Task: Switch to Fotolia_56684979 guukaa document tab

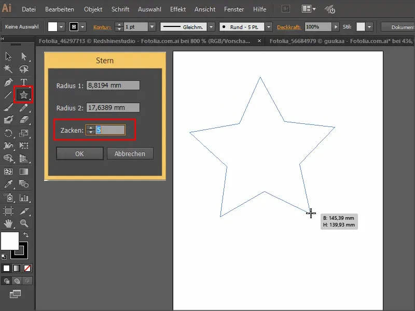Action: point(341,41)
